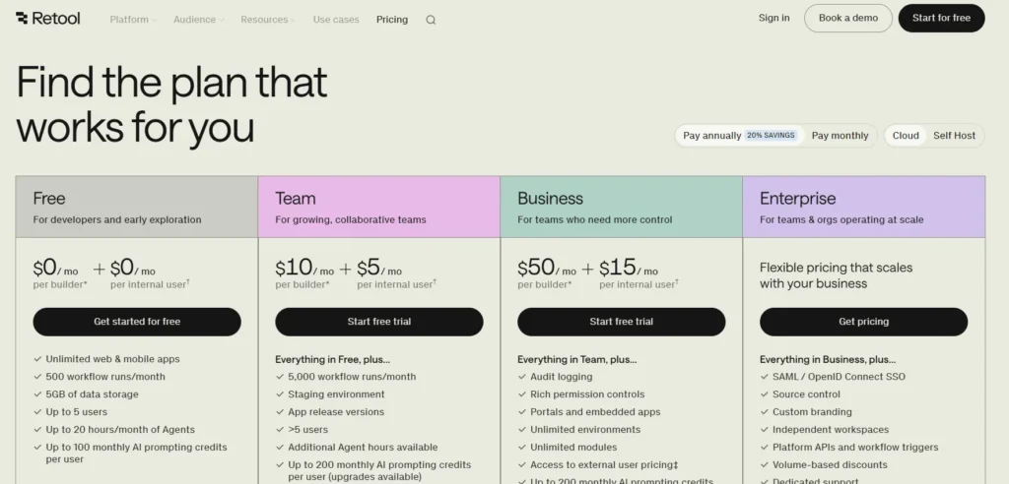Image resolution: width=1009 pixels, height=484 pixels.
Task: Expand the Audience navigation dropdown
Action: tap(198, 20)
